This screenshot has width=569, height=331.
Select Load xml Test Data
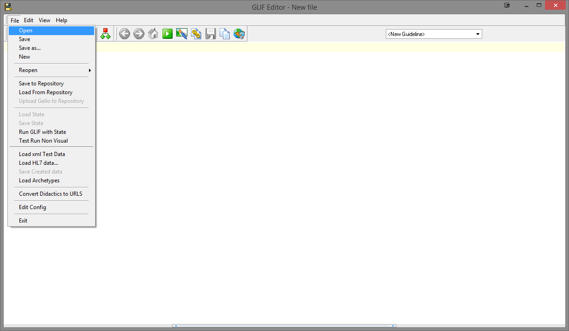point(52,154)
